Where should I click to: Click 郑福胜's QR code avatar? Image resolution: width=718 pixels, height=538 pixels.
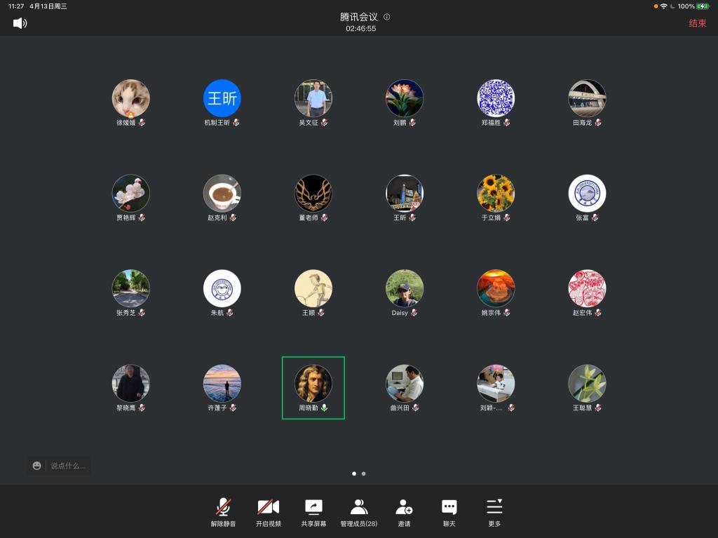[x=496, y=98]
